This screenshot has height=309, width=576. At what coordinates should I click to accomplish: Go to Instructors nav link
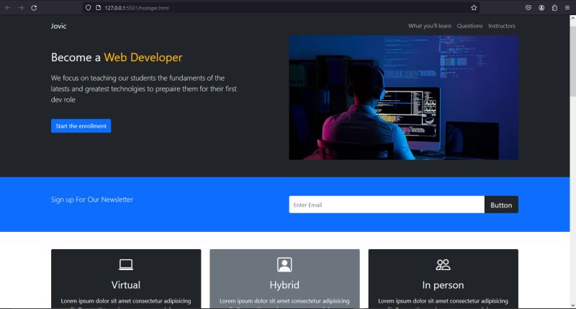501,26
